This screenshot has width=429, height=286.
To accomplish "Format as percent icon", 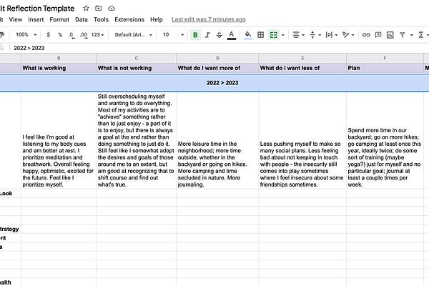I will [x=60, y=35].
